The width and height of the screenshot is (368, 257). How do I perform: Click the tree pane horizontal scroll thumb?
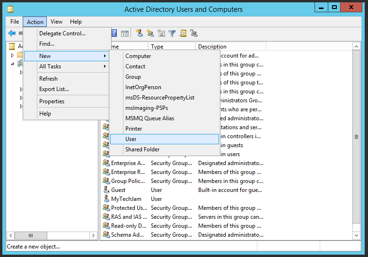[31, 235]
